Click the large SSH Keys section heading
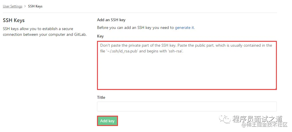Image resolution: width=292 pixels, height=132 pixels. 14,20
